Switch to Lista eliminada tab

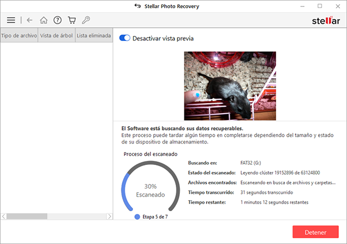tap(94, 35)
